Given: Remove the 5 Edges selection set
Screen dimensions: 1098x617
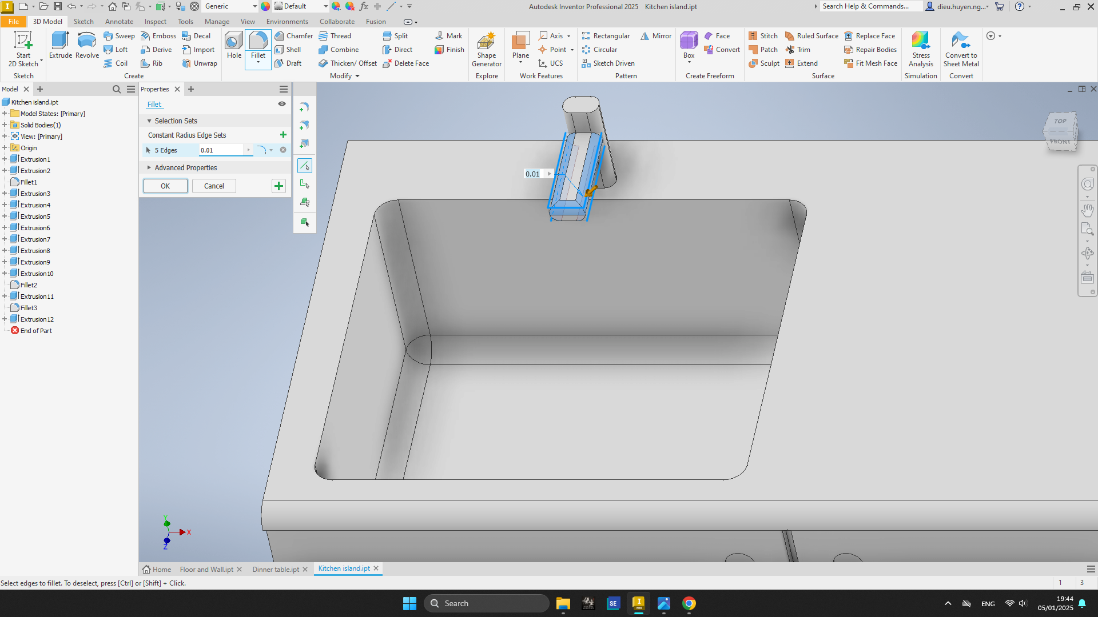Looking at the screenshot, I should click(283, 150).
